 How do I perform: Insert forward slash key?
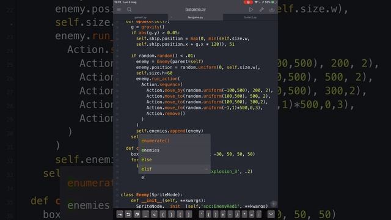click(x=238, y=215)
